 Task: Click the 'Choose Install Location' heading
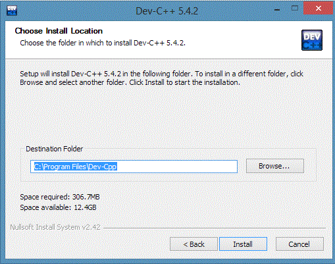[x=59, y=31]
